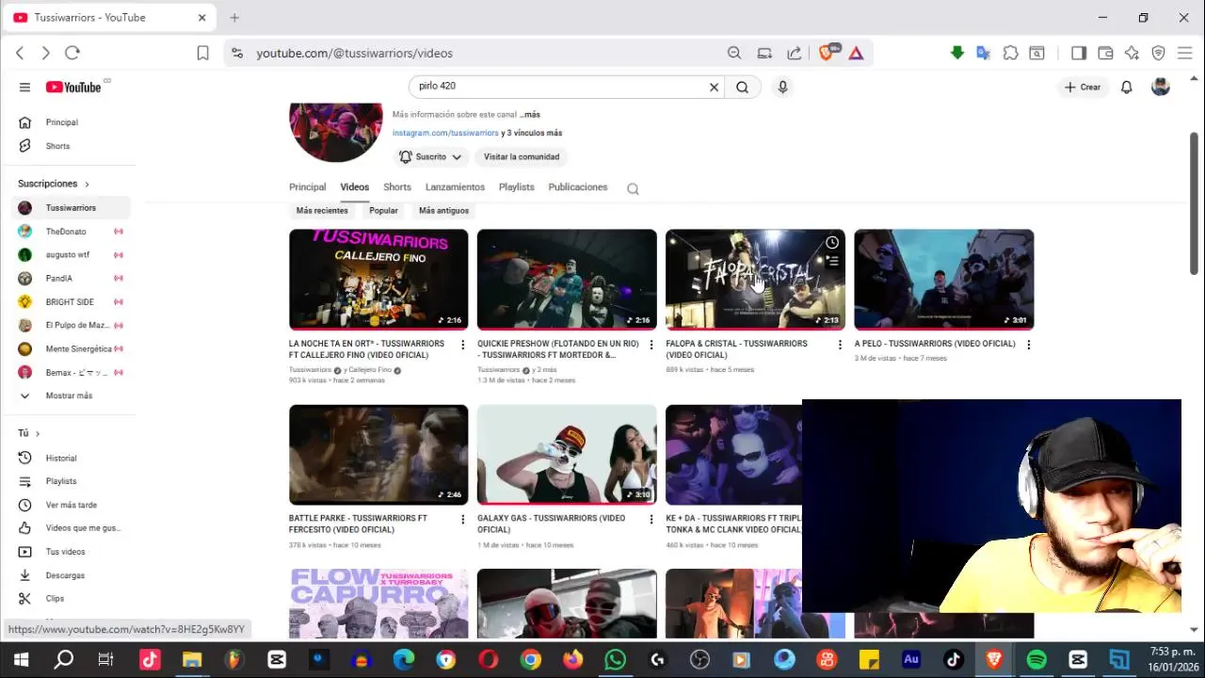The width and height of the screenshot is (1205, 678).
Task: Reload the page
Action: pyautogui.click(x=72, y=53)
